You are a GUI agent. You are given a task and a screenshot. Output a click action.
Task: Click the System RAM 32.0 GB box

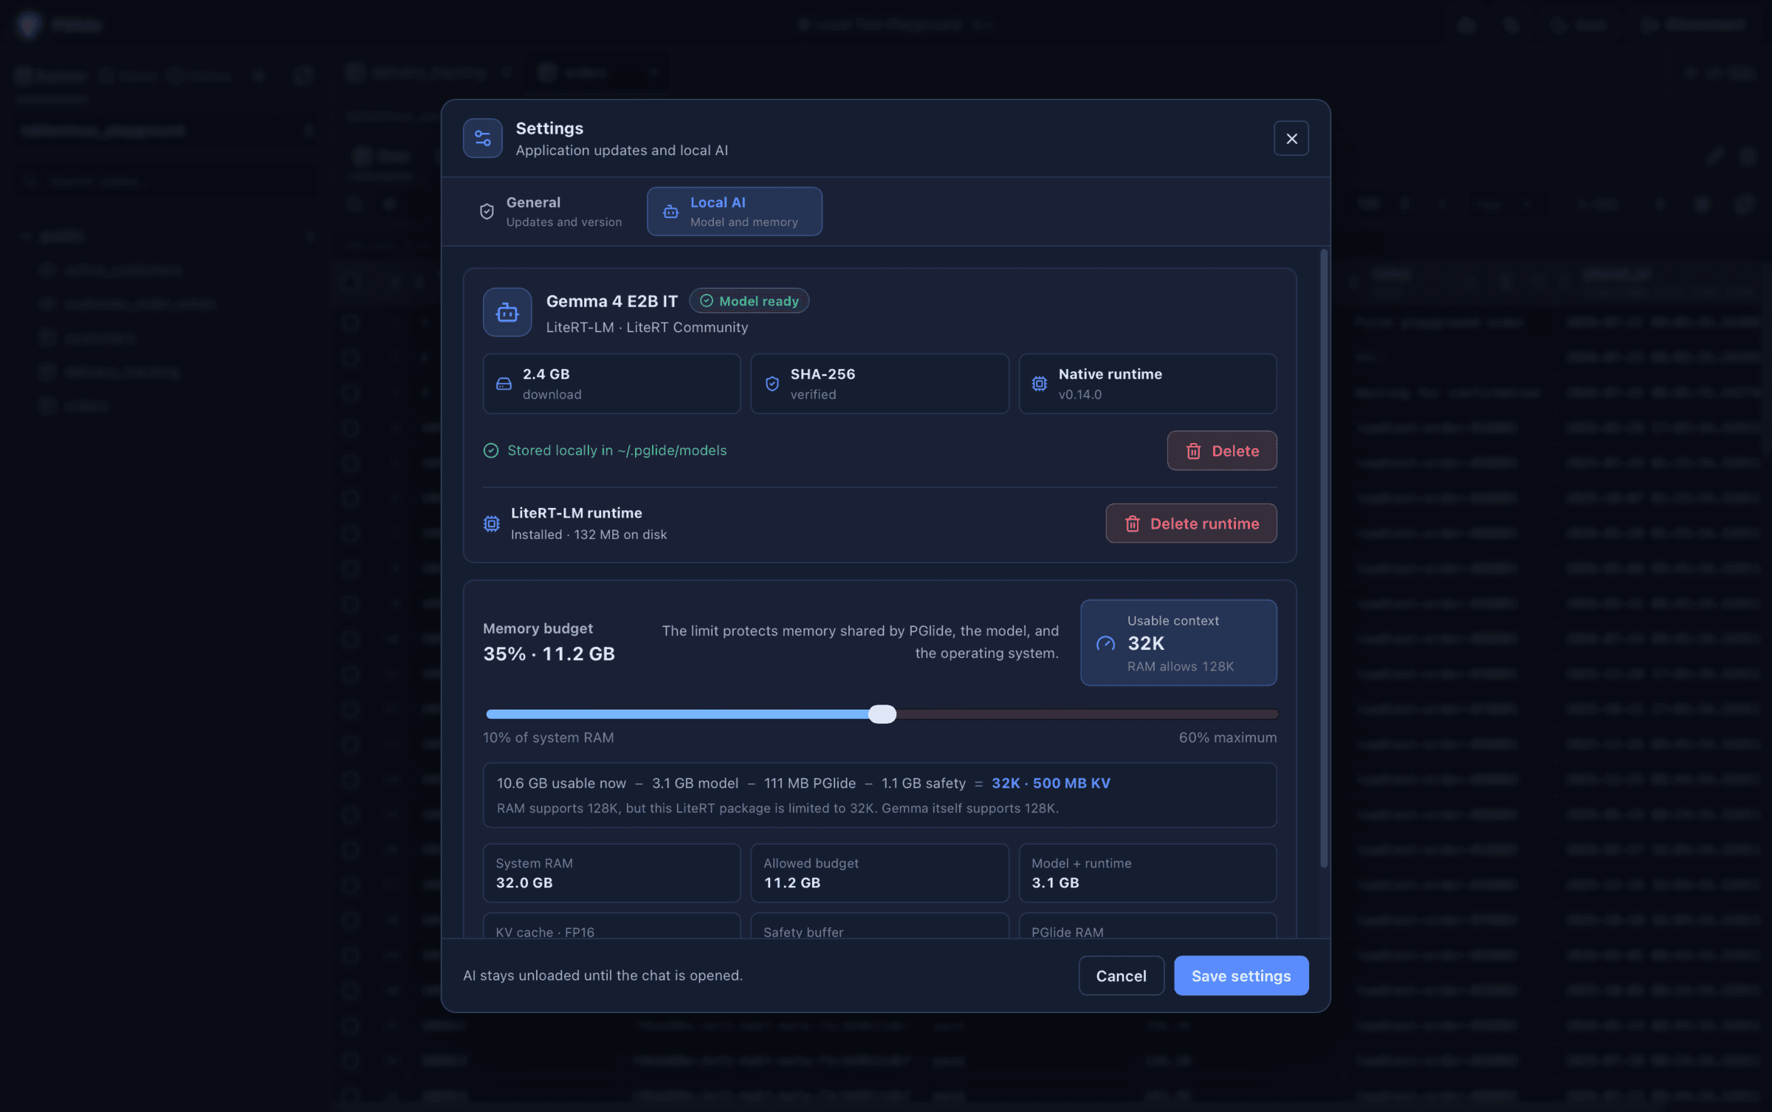click(611, 873)
